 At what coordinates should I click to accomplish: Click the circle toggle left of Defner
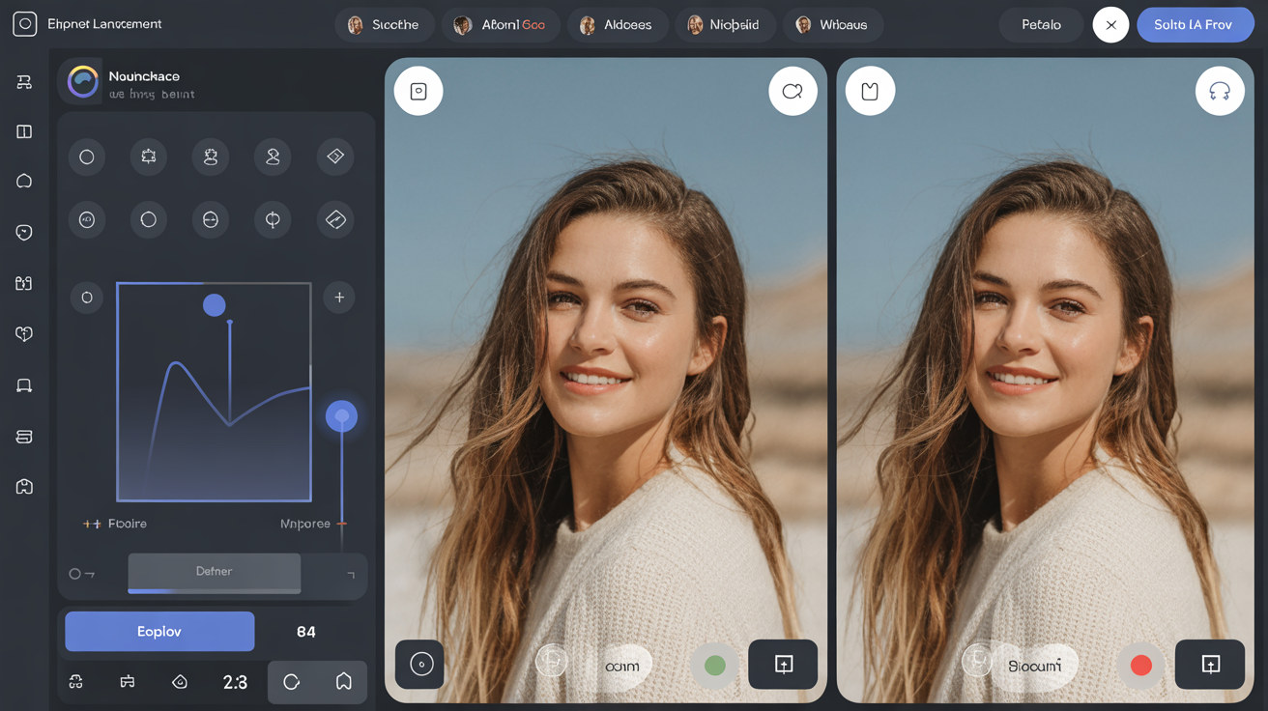(x=74, y=574)
